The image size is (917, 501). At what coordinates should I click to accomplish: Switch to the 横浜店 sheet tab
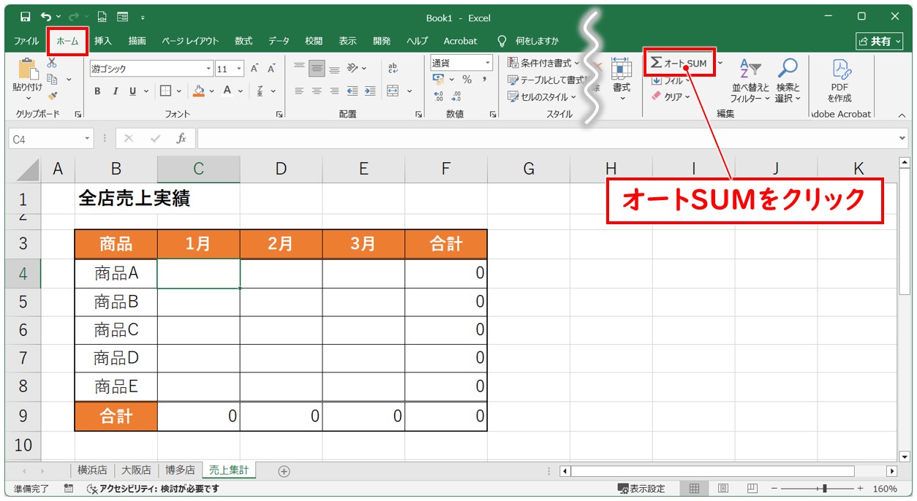click(x=92, y=470)
